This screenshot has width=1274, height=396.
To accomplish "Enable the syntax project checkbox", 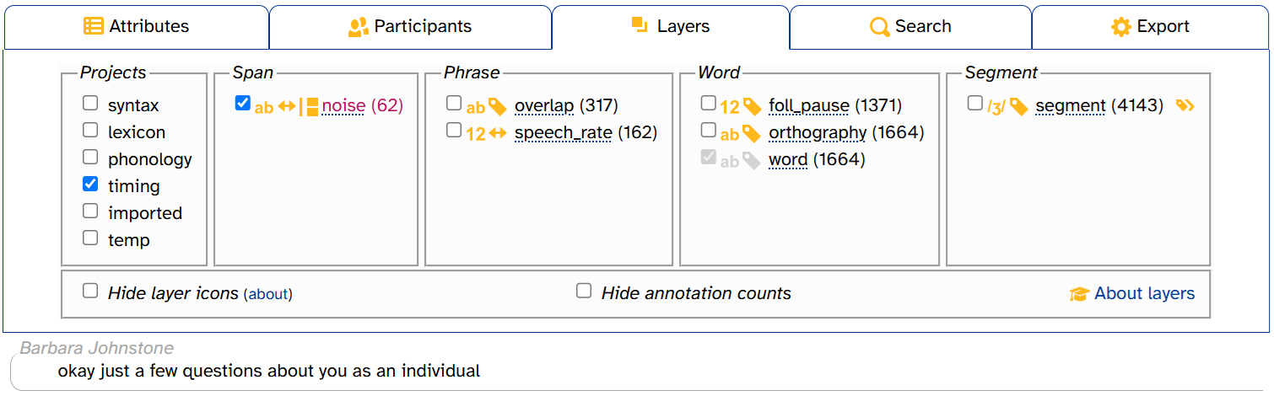I will pos(90,104).
